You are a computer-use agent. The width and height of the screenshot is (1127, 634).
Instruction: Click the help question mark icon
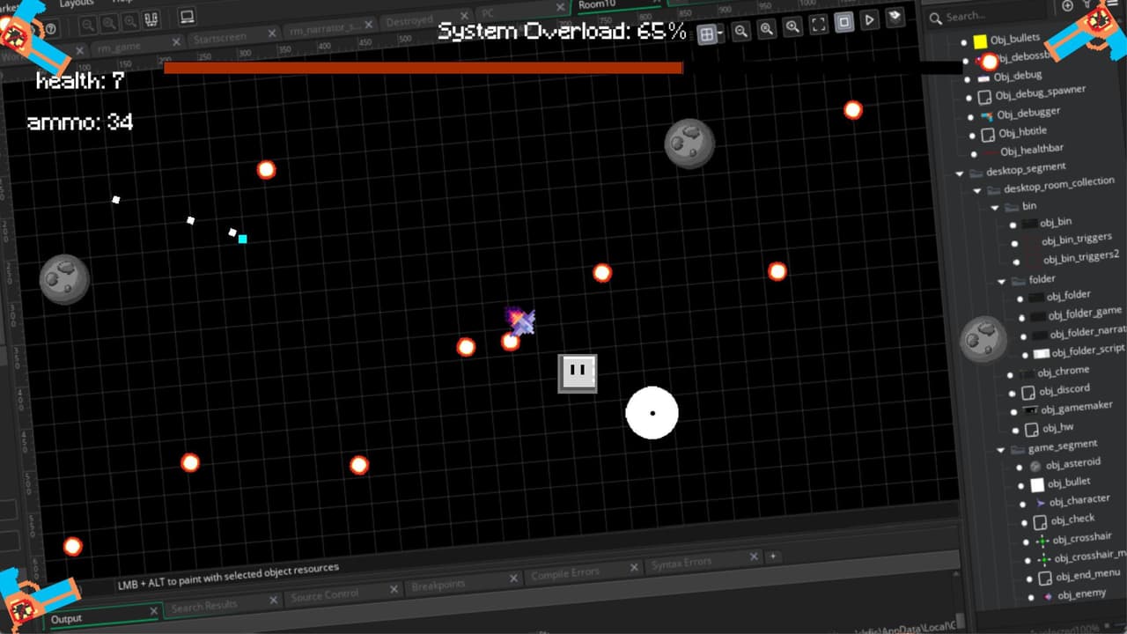tap(50, 29)
